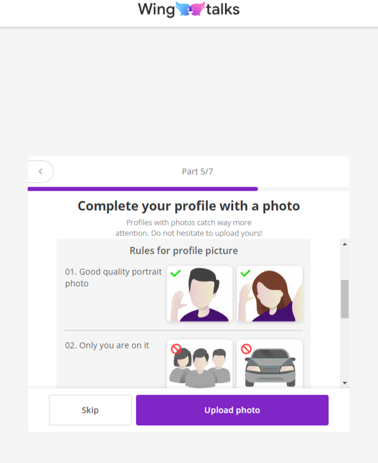Click green checkmark on female portrait

point(246,273)
